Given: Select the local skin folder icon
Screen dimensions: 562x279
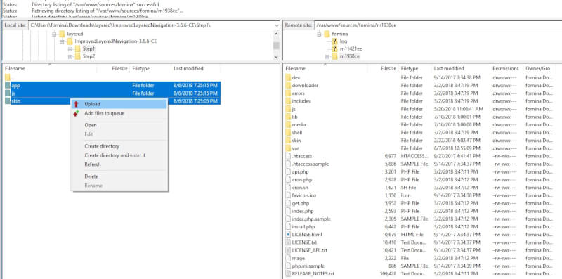Looking at the screenshot, I should tap(8, 101).
